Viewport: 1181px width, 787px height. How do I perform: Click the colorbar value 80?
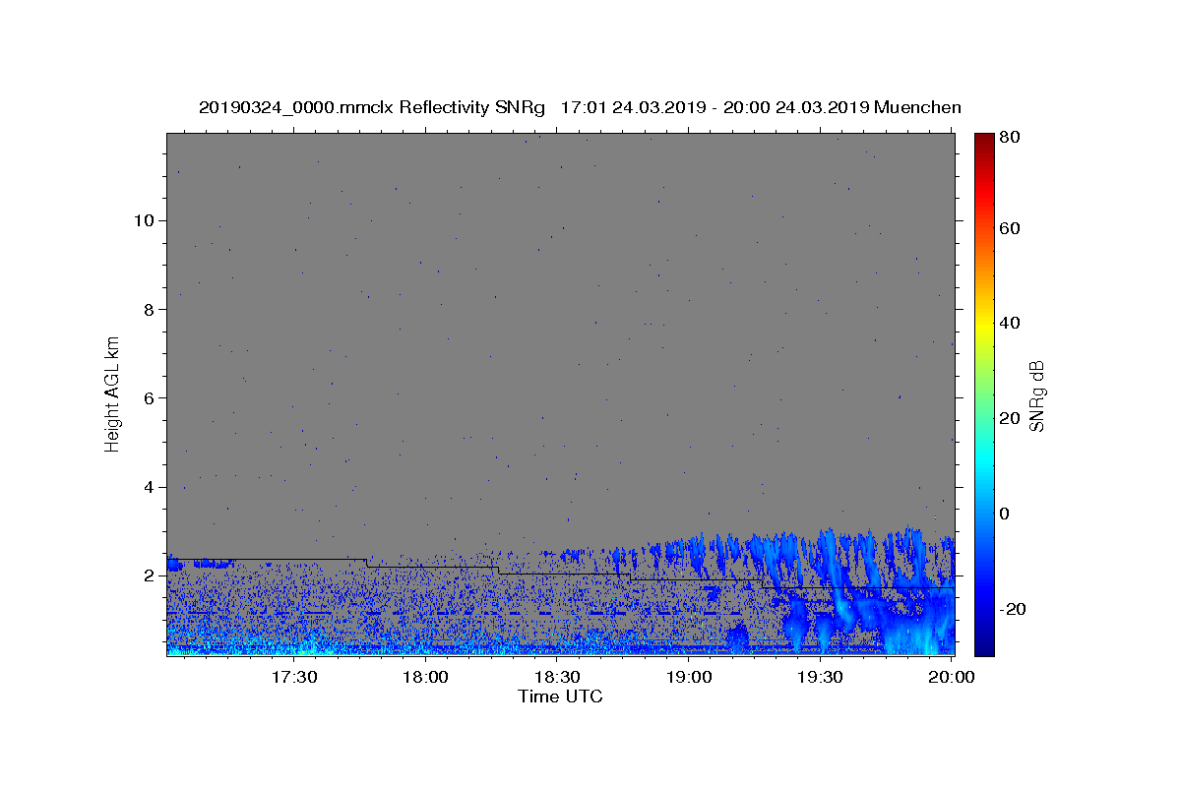pos(1012,138)
